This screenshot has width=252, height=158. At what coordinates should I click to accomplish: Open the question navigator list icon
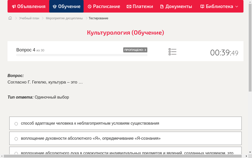[172, 52]
